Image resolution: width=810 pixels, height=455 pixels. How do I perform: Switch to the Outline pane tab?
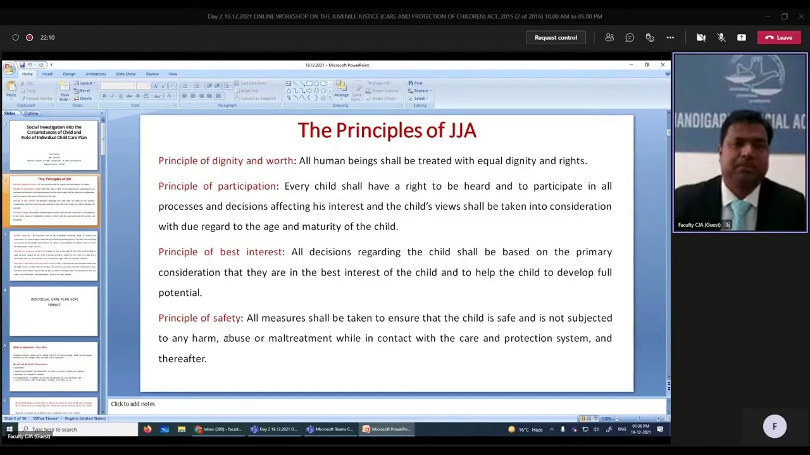point(31,113)
